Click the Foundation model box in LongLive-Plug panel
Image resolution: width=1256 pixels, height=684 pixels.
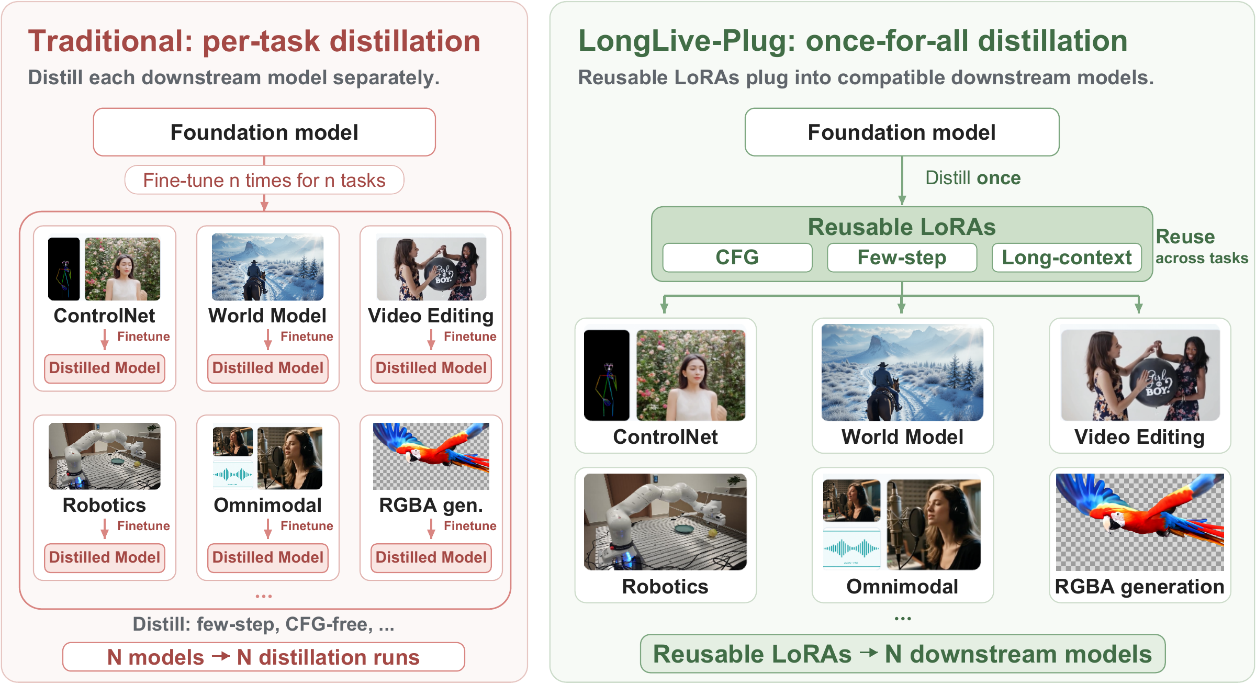click(902, 132)
